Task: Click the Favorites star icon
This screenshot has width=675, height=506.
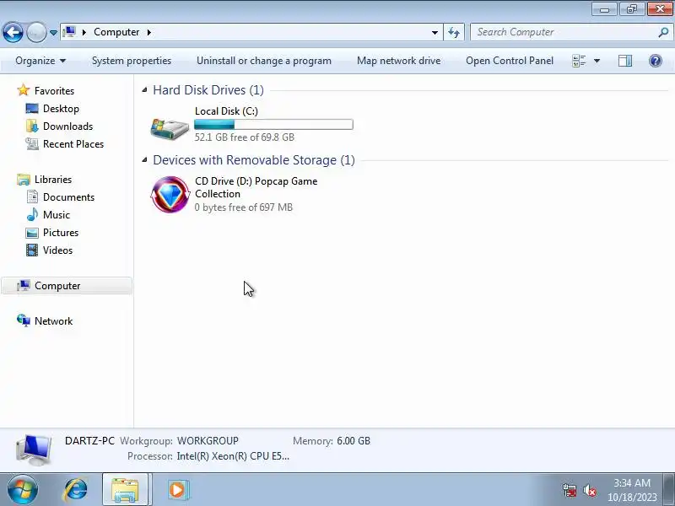Action: point(24,90)
